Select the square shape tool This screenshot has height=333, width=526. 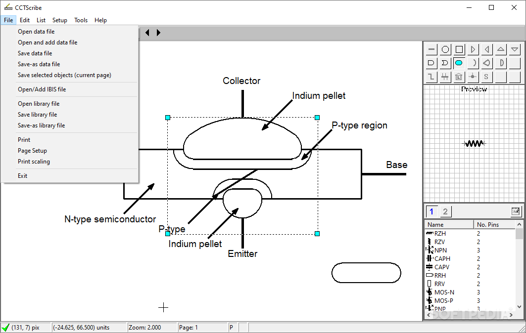coord(459,49)
